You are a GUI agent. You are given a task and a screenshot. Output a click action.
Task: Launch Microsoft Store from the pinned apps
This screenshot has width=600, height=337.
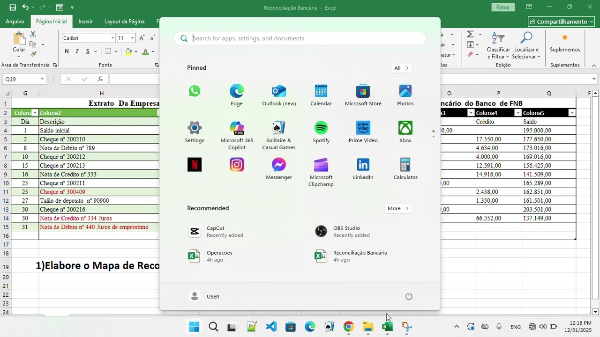click(363, 95)
